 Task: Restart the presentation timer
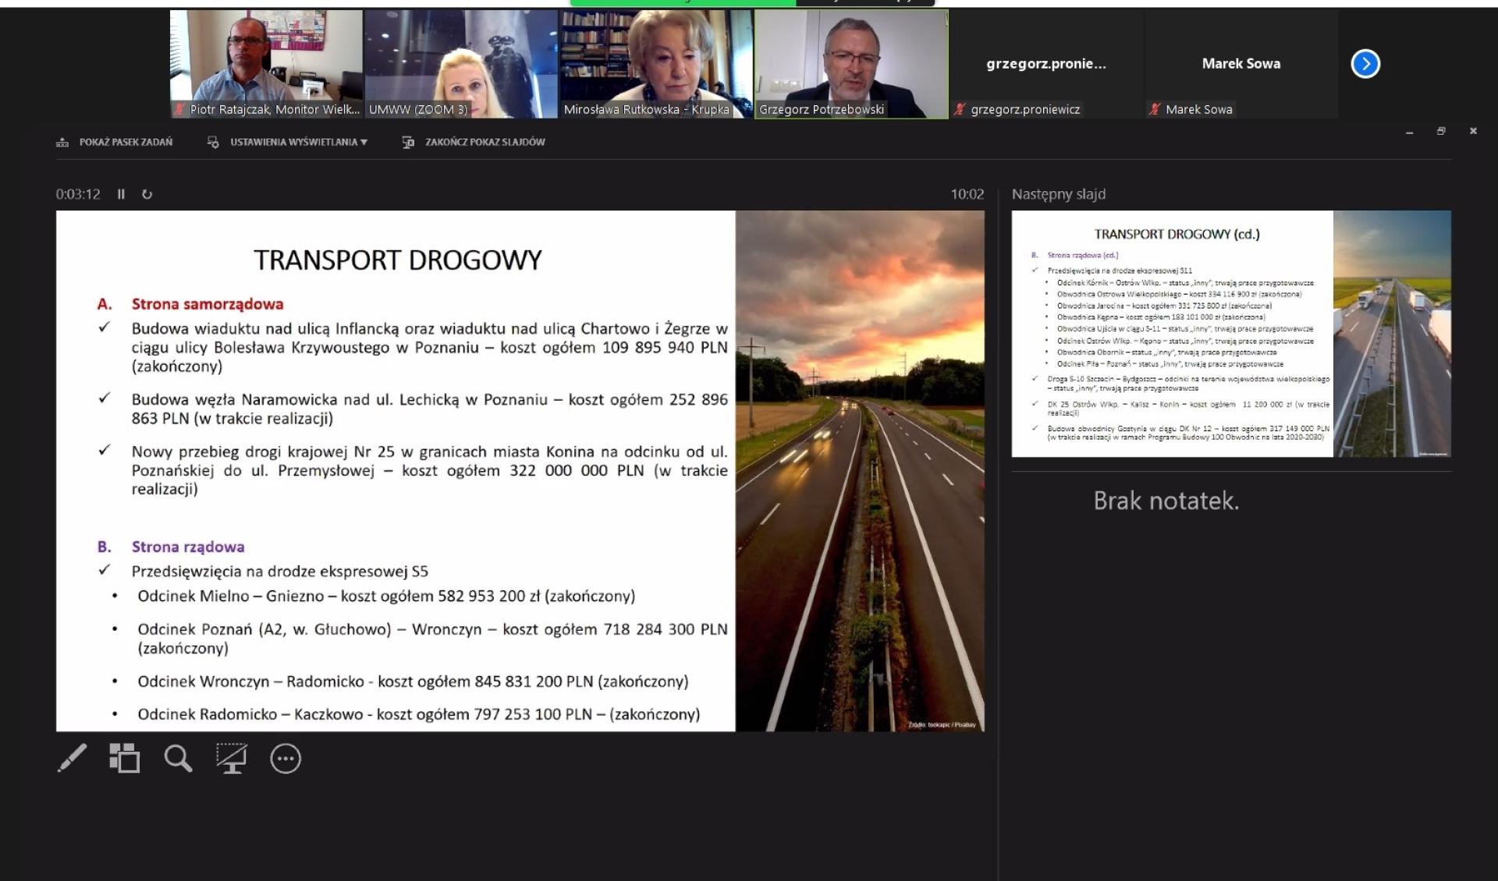pos(147,194)
